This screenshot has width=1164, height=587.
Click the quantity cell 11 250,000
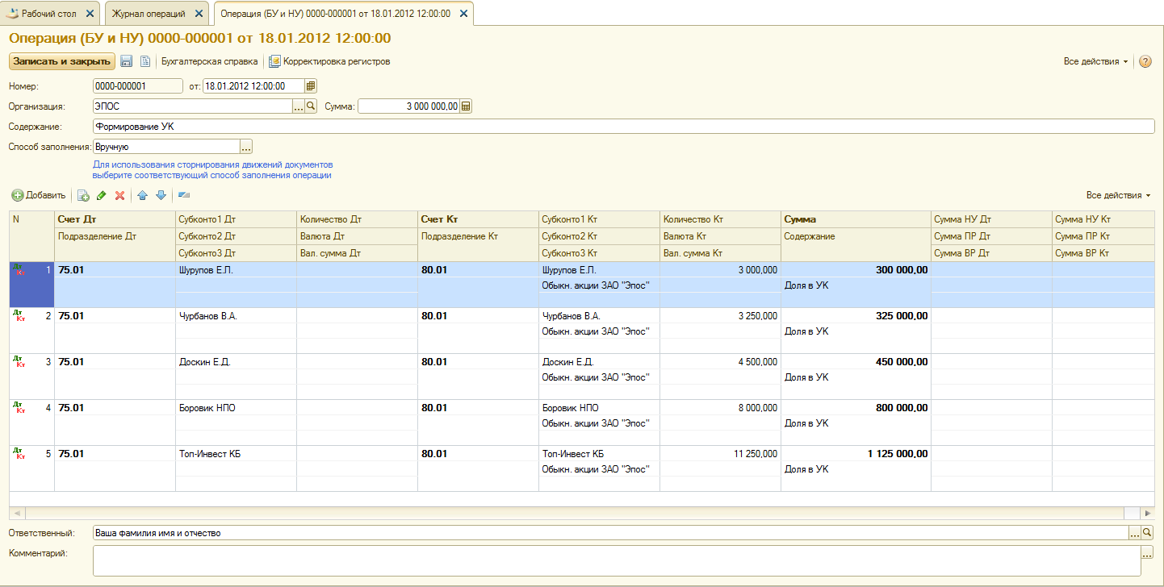coord(720,454)
